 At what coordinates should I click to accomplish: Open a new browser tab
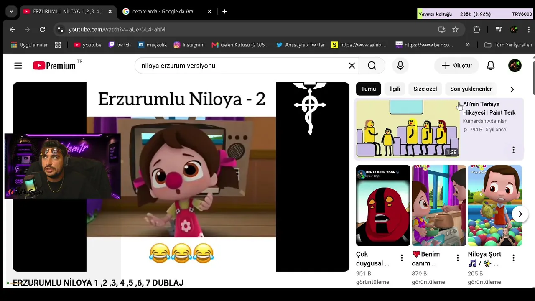point(224,12)
